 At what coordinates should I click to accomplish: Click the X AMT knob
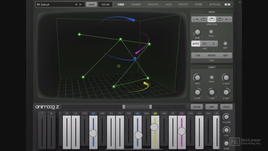pyautogui.click(x=197, y=92)
